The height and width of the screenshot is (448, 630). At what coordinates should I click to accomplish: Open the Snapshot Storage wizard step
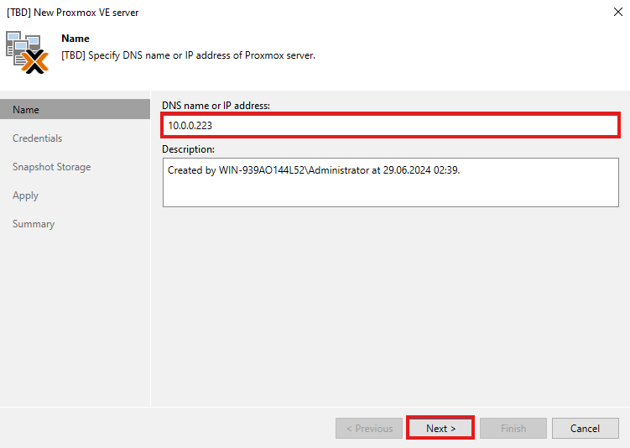point(52,167)
